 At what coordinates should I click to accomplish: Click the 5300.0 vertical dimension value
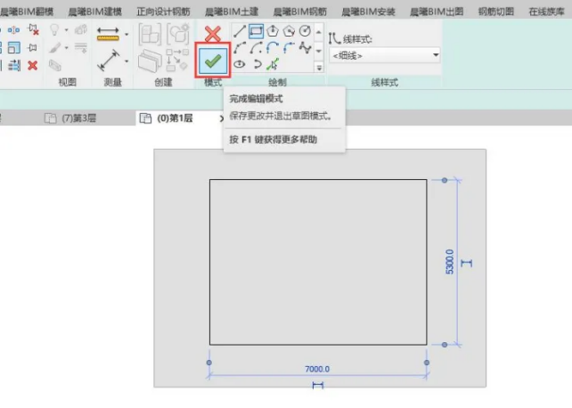tap(450, 262)
